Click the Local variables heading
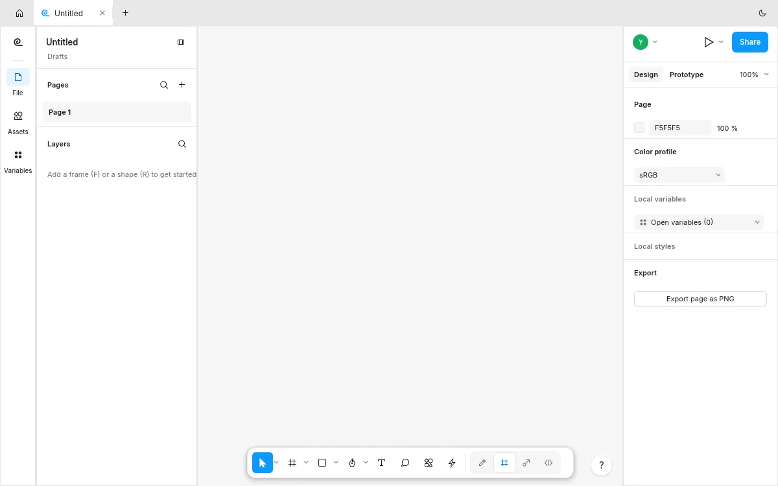 660,199
